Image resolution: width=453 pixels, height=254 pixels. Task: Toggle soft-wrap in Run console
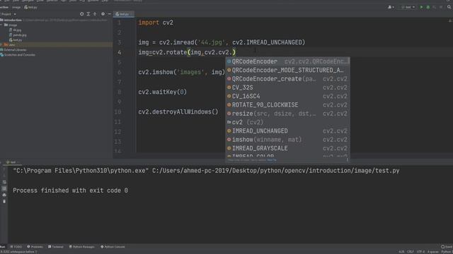point(4,182)
